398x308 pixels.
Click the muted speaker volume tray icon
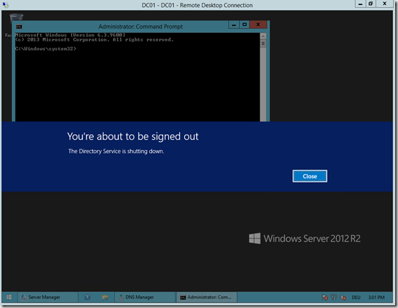343,297
